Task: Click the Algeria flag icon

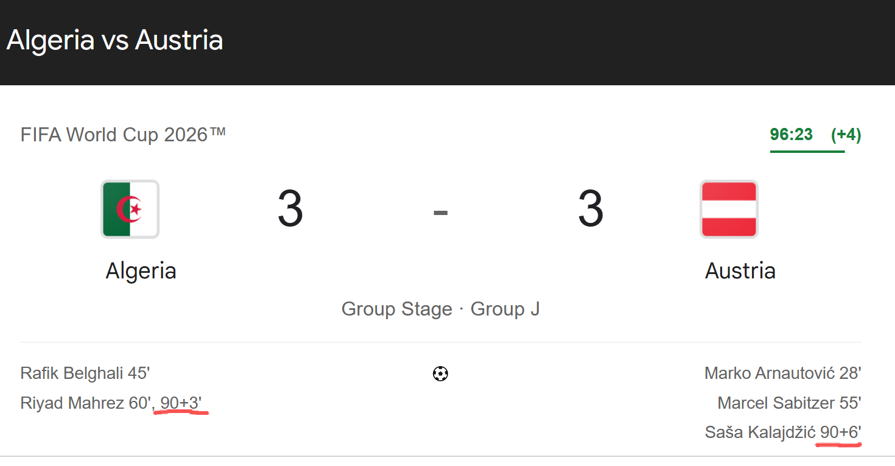Action: click(130, 209)
